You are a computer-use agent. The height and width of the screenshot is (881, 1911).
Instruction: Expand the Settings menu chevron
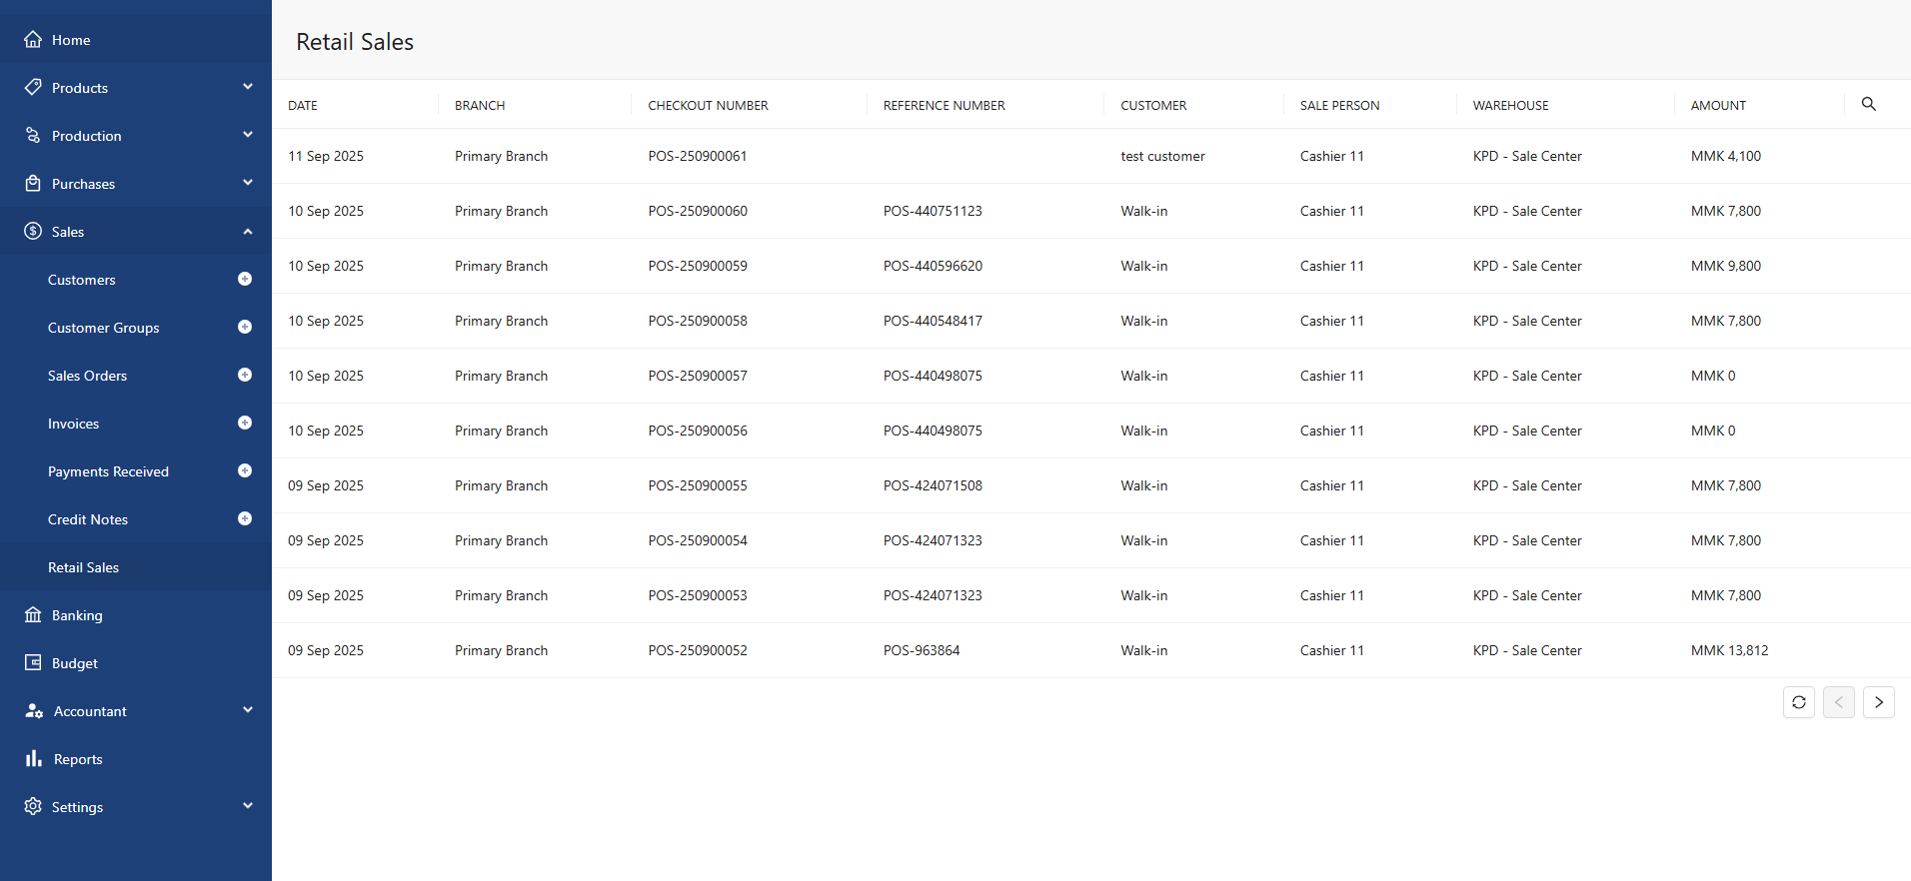point(248,806)
